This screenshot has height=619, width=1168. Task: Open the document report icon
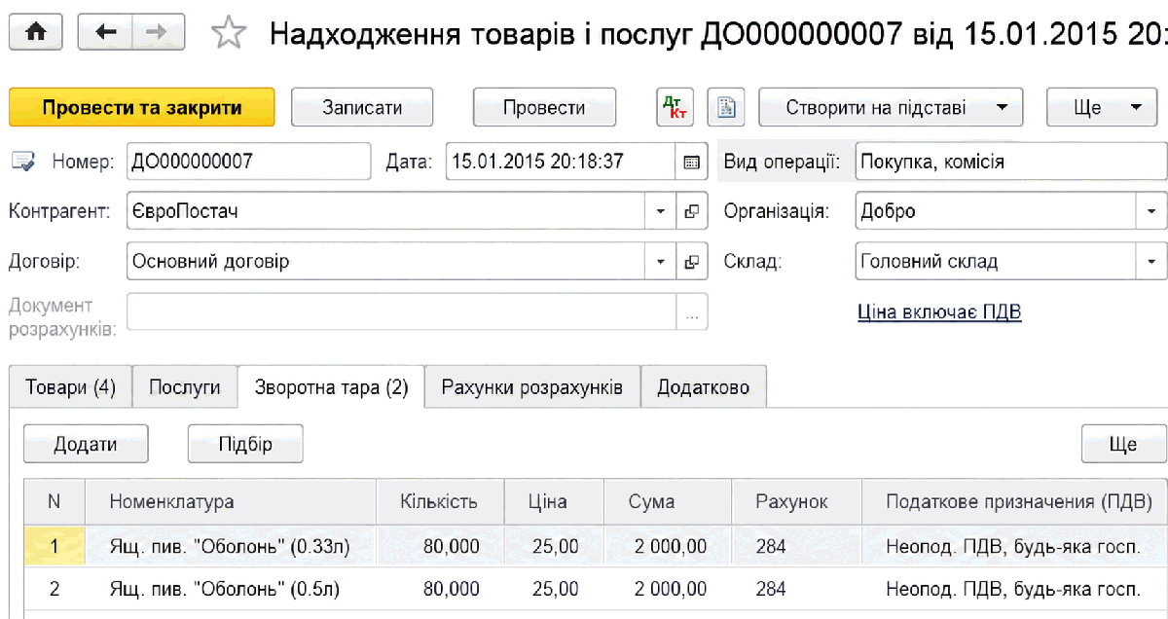point(725,107)
